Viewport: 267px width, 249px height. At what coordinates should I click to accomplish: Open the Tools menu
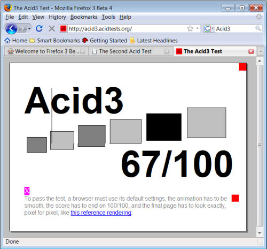pos(108,17)
